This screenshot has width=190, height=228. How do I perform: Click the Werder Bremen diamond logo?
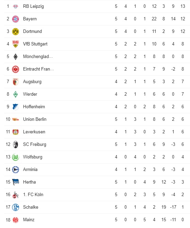coord(15,94)
